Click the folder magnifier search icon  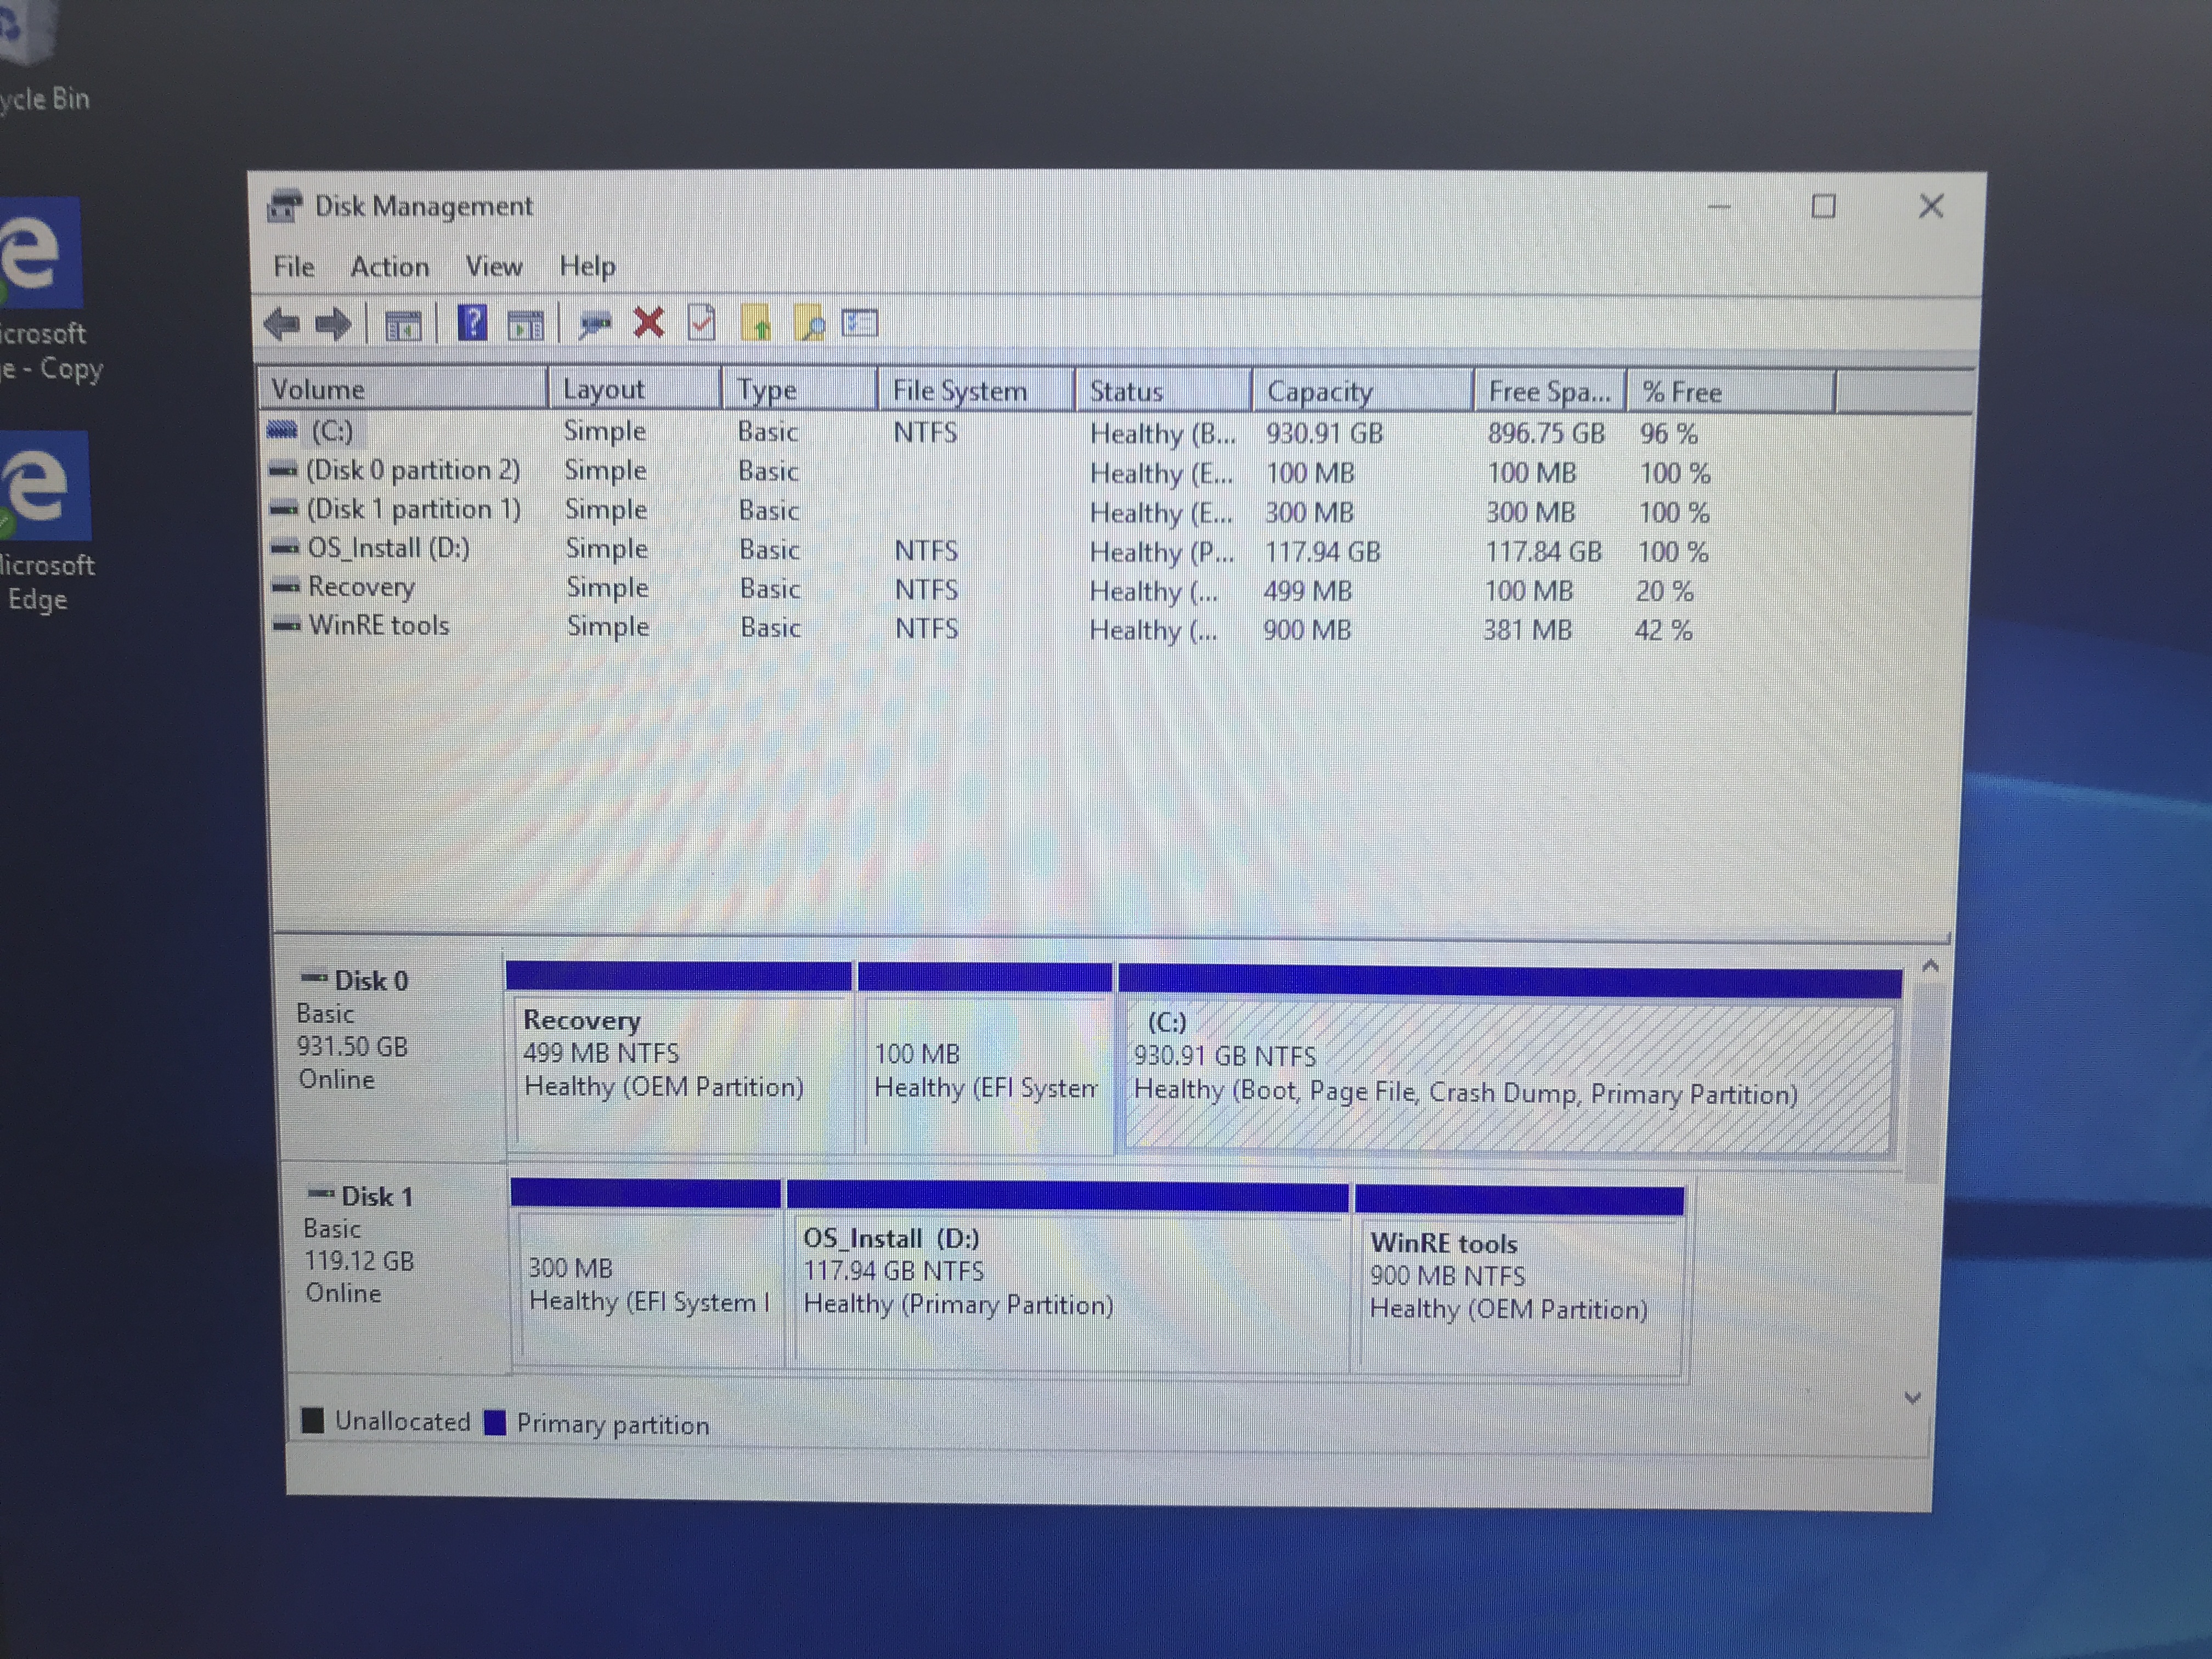[x=809, y=324]
